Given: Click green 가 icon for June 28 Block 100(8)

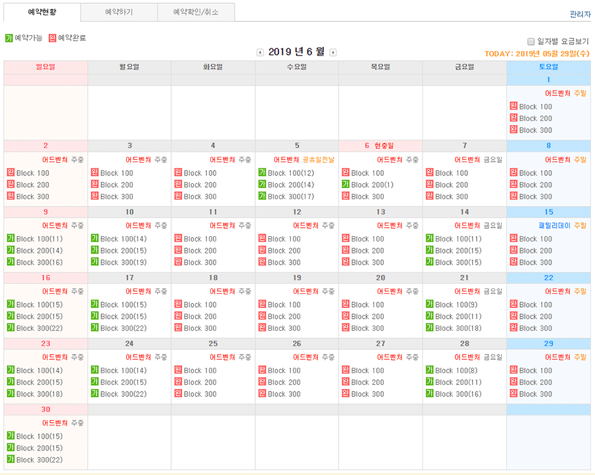Looking at the screenshot, I should coord(430,369).
